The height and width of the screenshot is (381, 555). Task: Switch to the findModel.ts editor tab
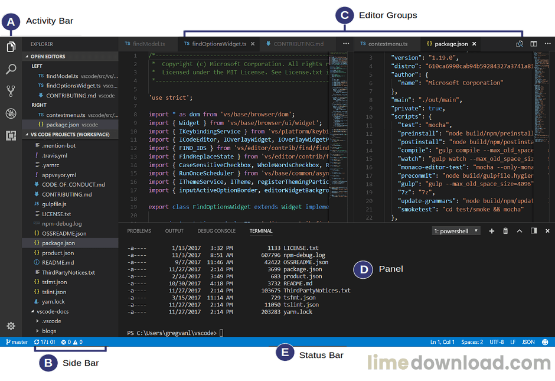click(145, 44)
